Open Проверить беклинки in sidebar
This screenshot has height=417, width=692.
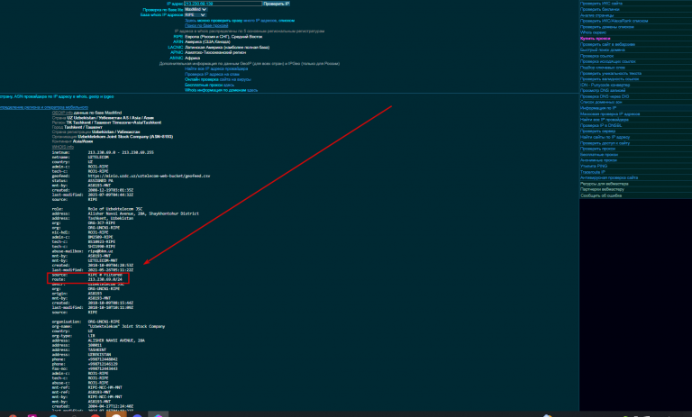click(599, 9)
